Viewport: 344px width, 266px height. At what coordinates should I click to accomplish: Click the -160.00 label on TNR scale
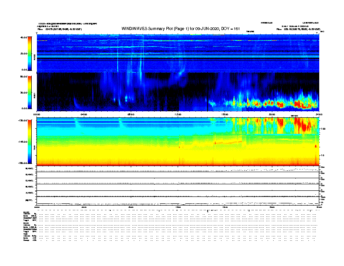coord(23,163)
